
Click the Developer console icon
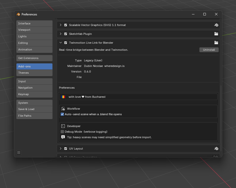click(63, 126)
